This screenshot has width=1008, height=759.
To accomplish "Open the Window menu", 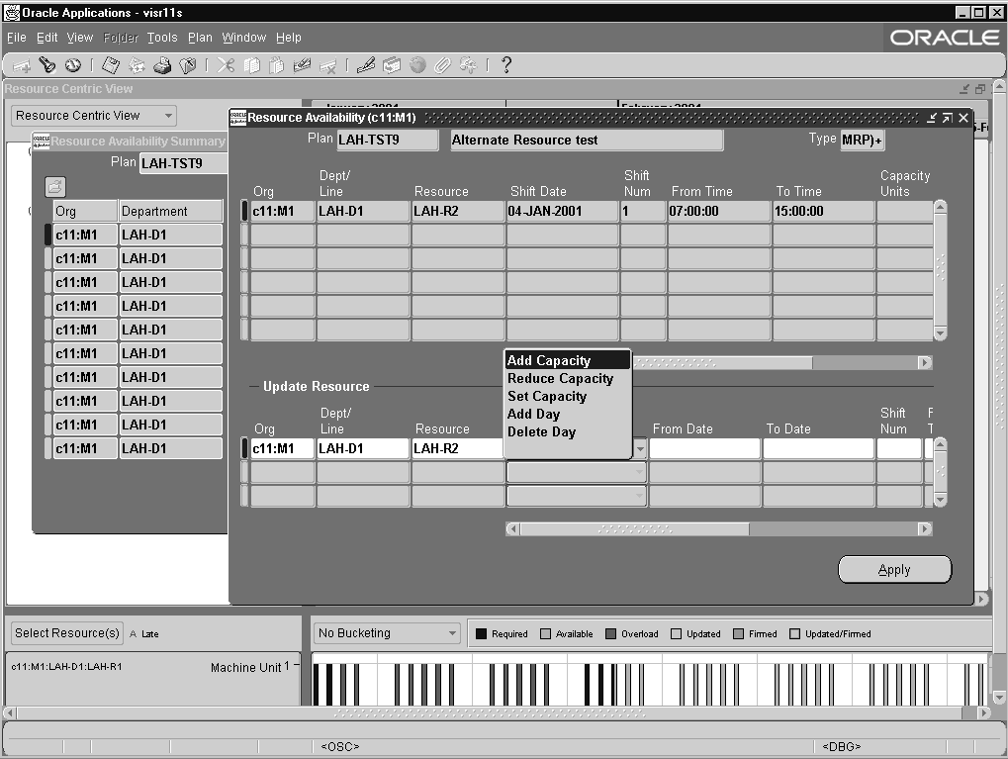I will [x=243, y=38].
